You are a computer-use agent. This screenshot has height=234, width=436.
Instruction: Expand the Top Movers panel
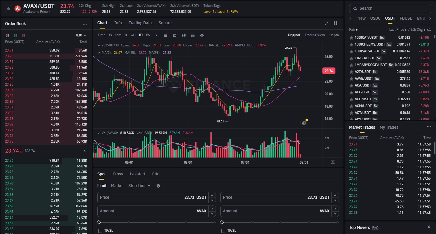429,227
